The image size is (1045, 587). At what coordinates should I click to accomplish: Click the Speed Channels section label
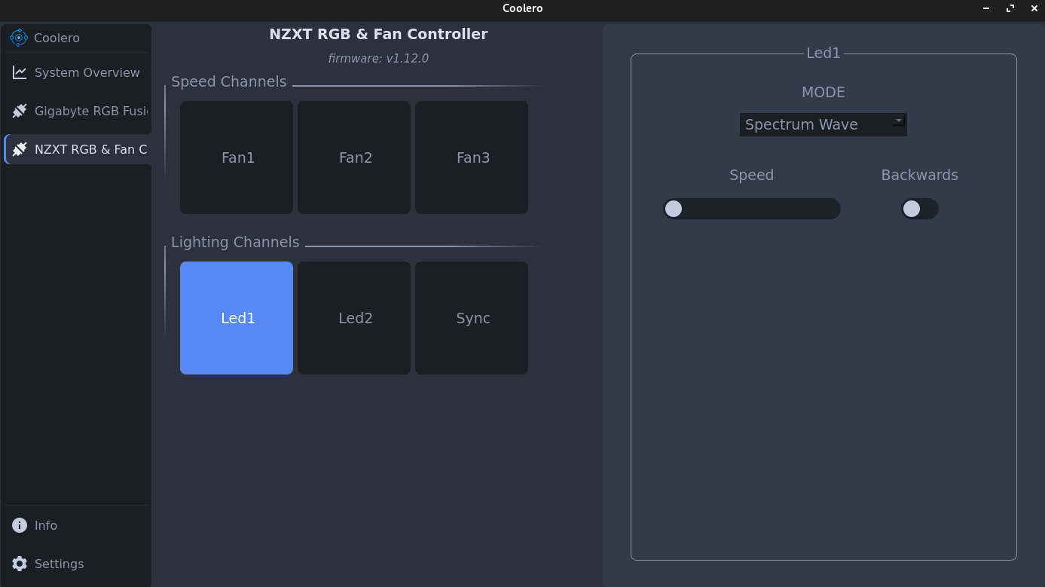229,81
